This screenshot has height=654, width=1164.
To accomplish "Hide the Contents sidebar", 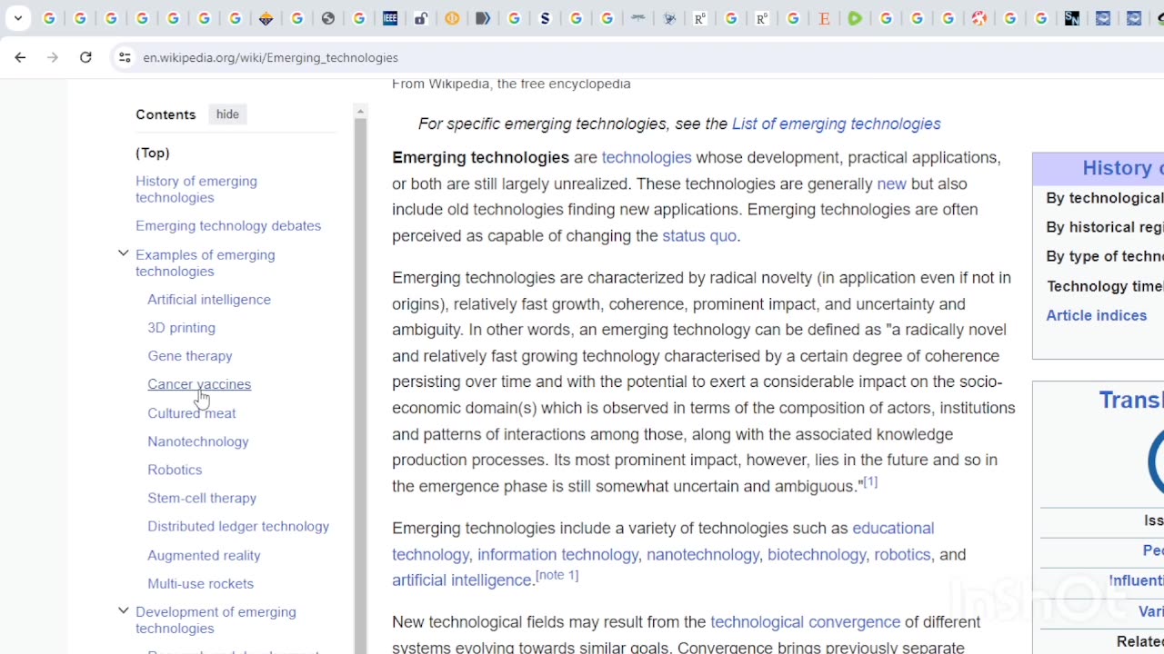I will 227,114.
